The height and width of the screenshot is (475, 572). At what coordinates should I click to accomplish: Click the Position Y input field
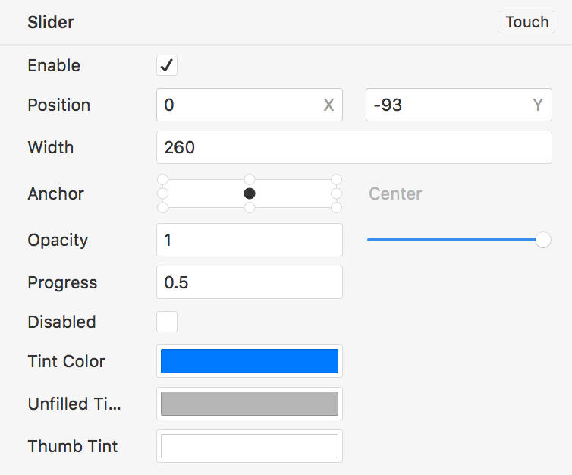coord(448,105)
